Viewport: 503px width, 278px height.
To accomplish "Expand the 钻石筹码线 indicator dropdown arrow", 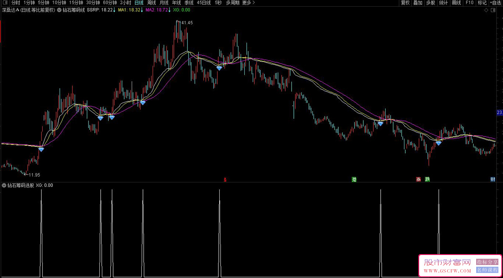I will (59, 10).
